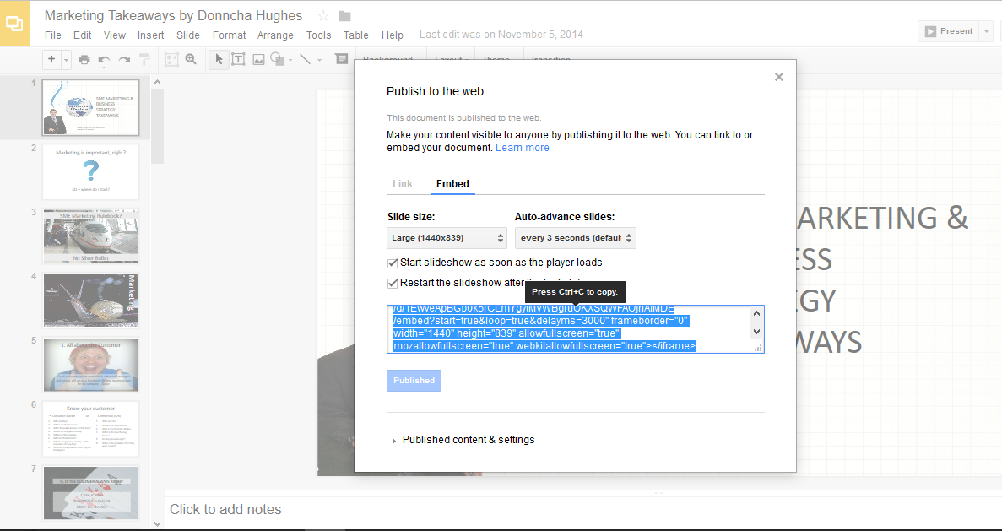
Task: Select the Shape tool
Action: tap(277, 59)
